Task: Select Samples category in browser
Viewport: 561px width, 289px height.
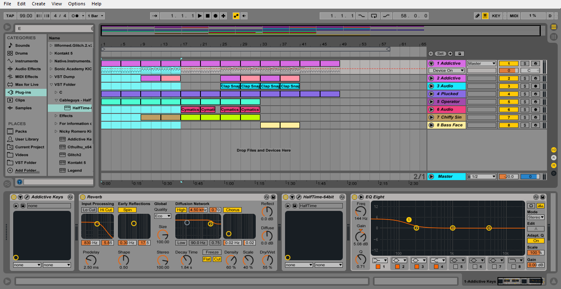Action: (x=26, y=108)
